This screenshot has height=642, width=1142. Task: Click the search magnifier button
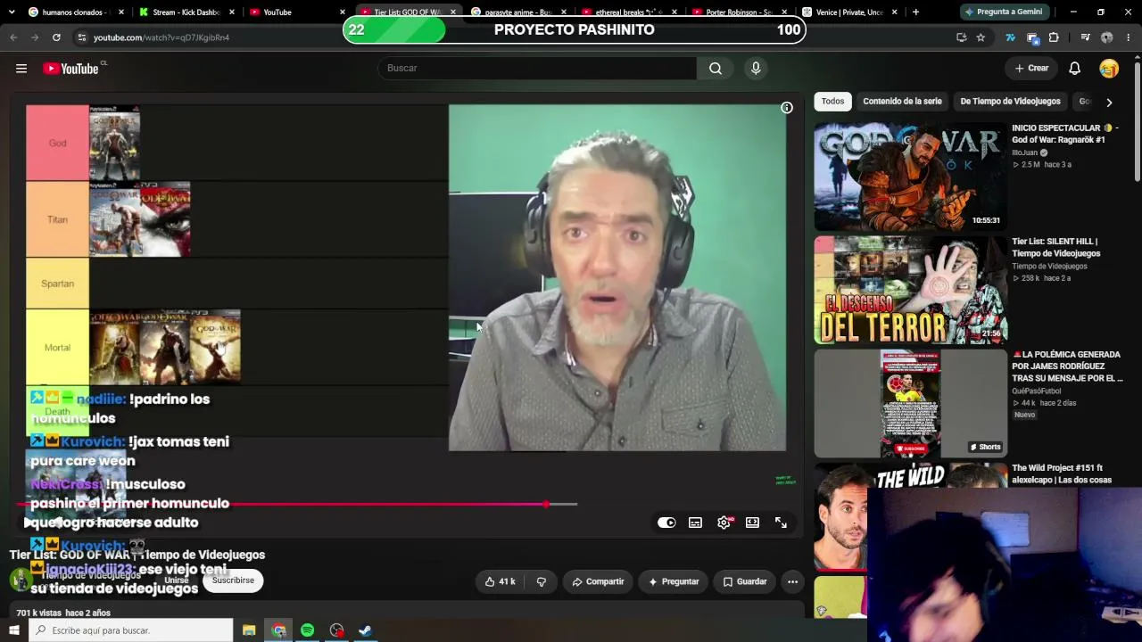click(716, 69)
